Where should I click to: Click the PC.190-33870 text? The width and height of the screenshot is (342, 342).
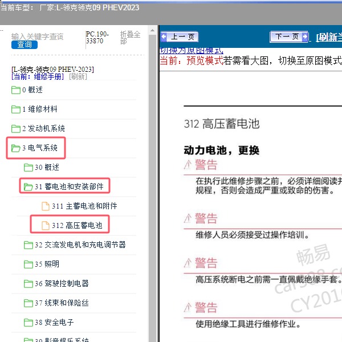(x=97, y=38)
